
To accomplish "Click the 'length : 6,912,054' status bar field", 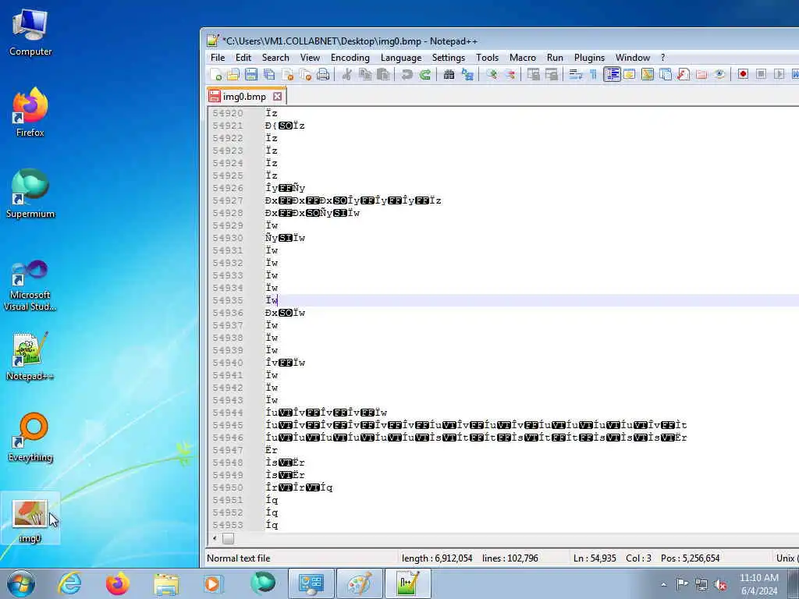I will pos(437,558).
